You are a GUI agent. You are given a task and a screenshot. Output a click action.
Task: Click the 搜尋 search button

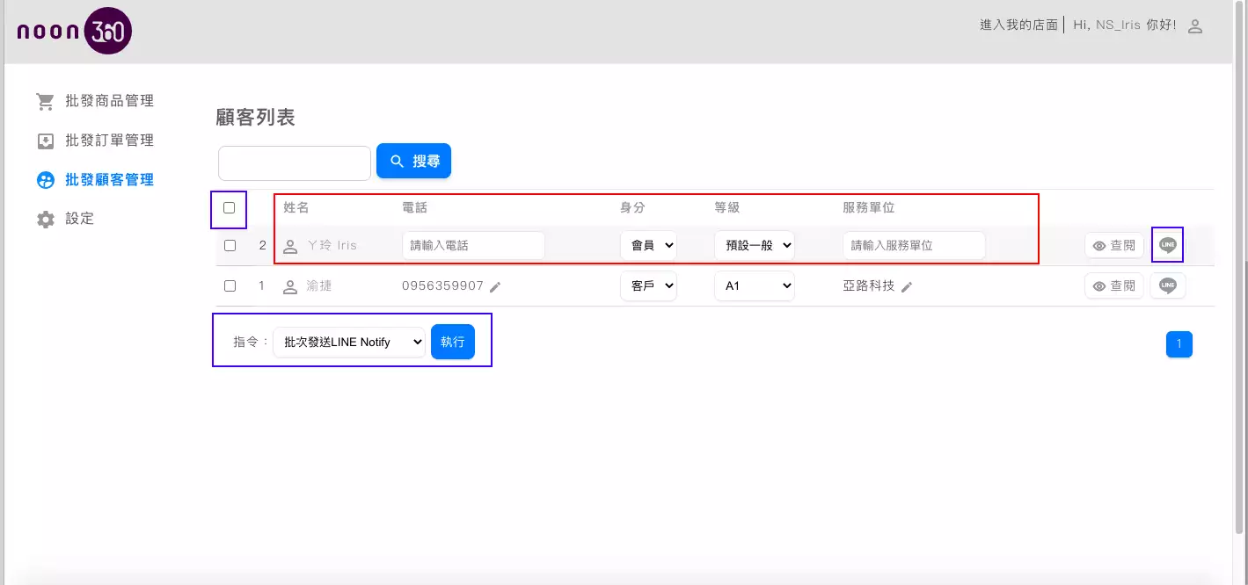pyautogui.click(x=413, y=161)
